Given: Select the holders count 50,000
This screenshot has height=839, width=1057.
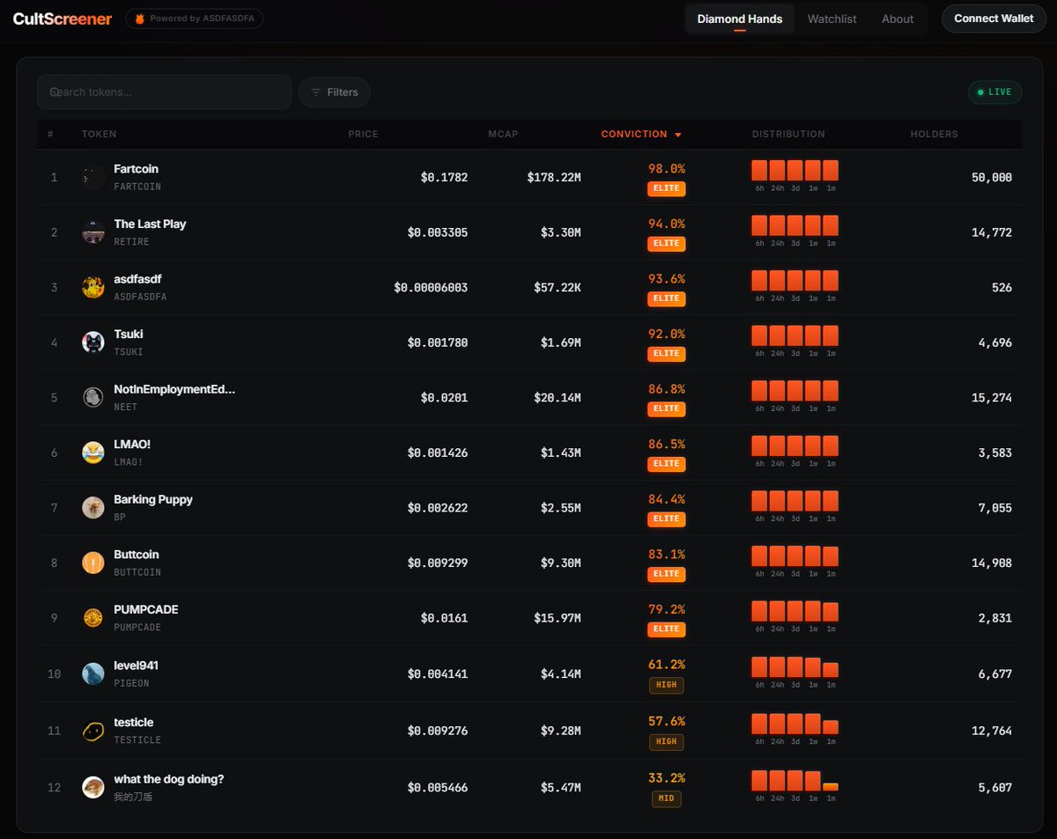Looking at the screenshot, I should click(992, 177).
